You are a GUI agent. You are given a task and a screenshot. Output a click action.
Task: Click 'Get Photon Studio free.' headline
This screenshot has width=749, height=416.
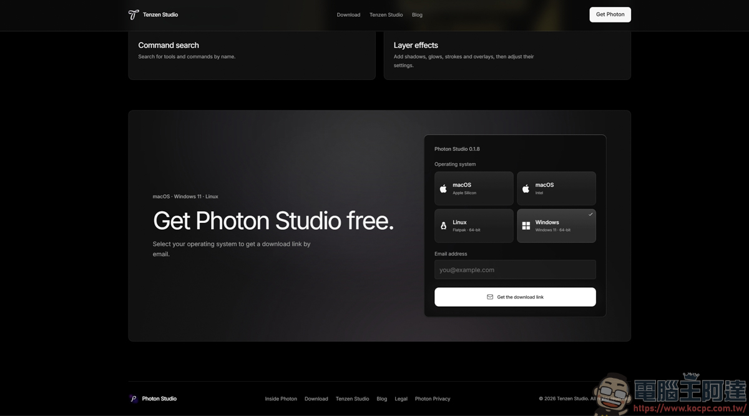pyautogui.click(x=273, y=221)
